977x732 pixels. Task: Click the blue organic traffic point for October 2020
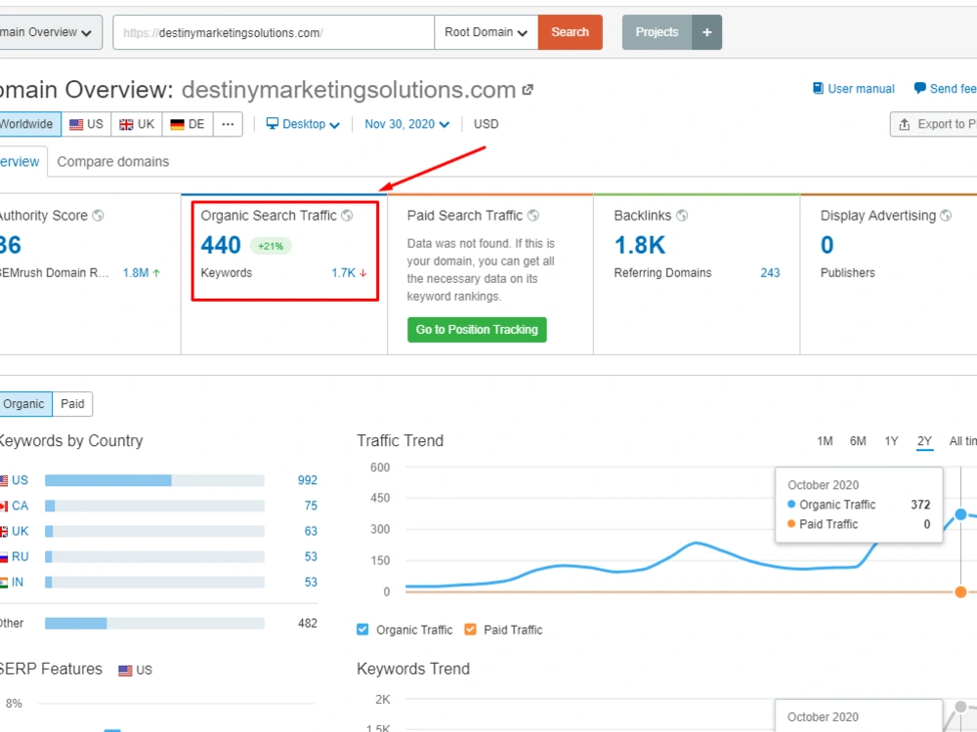tap(960, 514)
